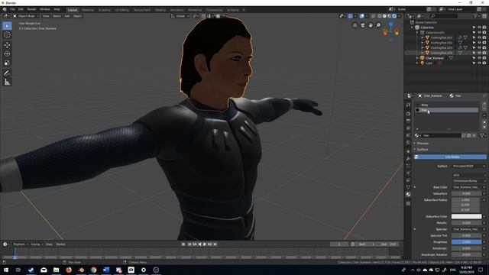Click the viewport zoom magnifier icon
The width and height of the screenshot is (489, 275).
[378, 25]
